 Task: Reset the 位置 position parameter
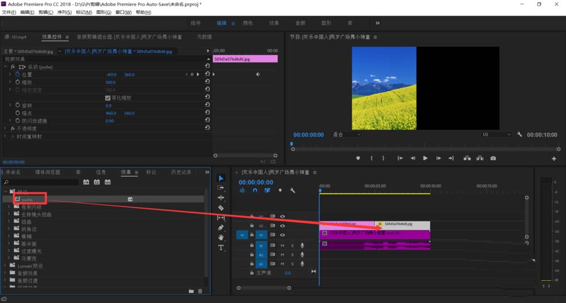(x=207, y=75)
